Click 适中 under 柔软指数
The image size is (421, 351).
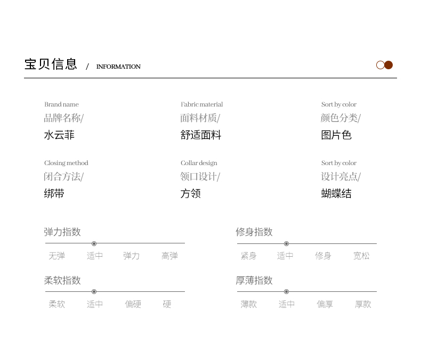click(95, 304)
